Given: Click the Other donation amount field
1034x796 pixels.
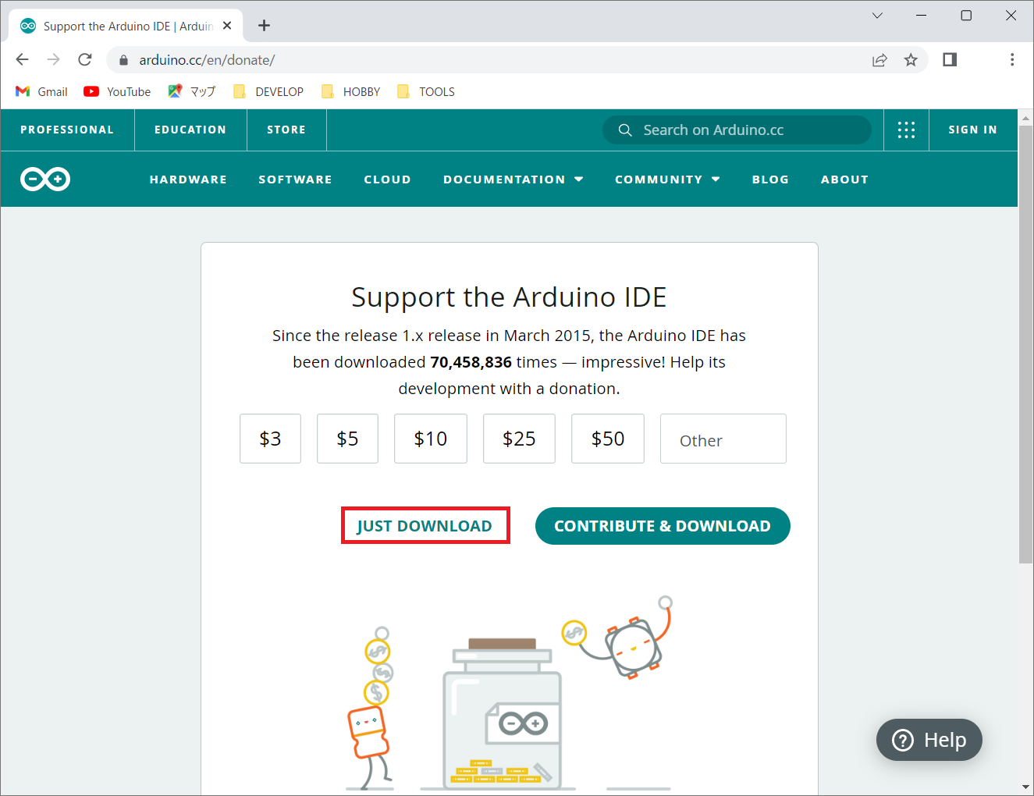Looking at the screenshot, I should coord(723,439).
